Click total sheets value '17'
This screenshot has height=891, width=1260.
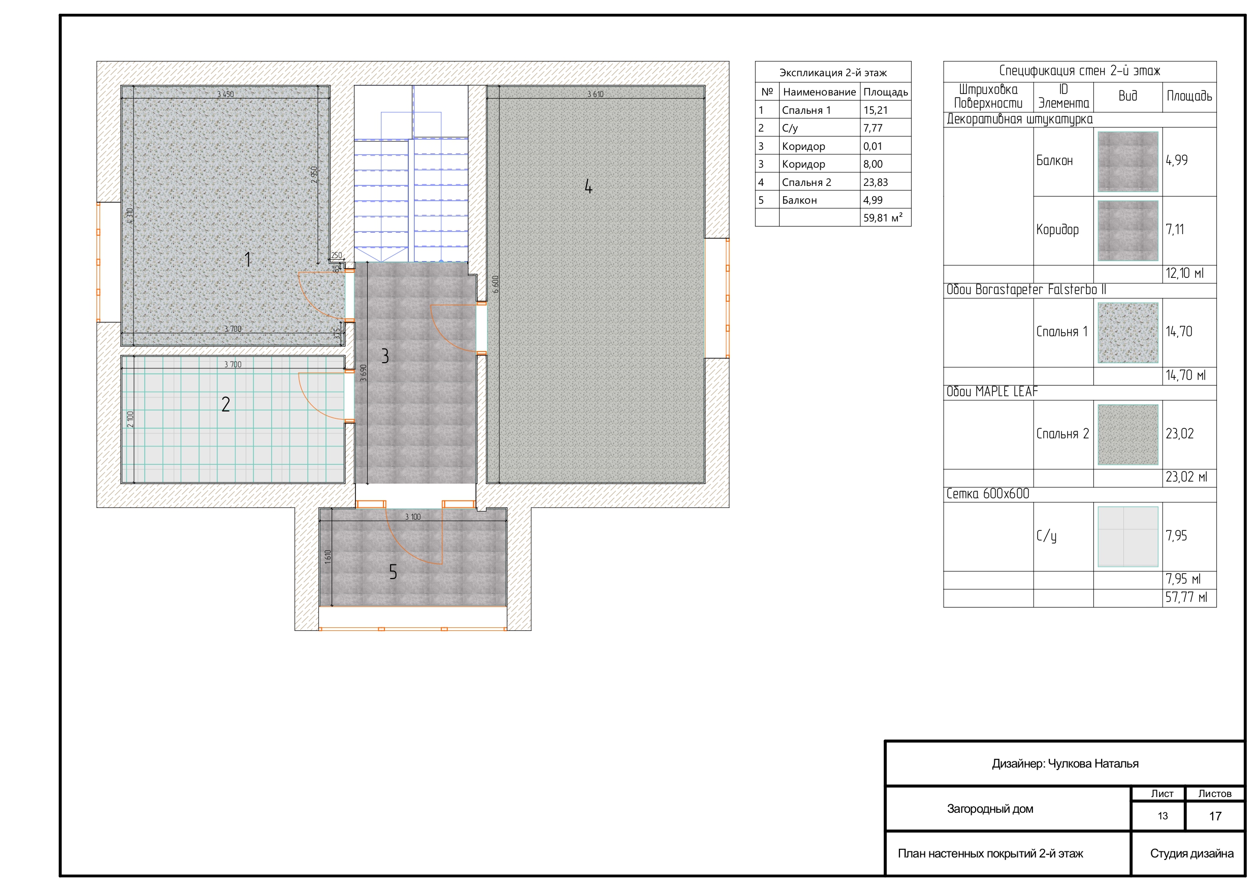pyautogui.click(x=1215, y=816)
